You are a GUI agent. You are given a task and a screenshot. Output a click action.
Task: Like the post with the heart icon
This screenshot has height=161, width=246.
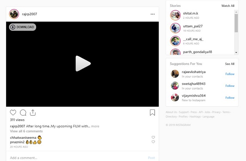pyautogui.click(x=13, y=112)
